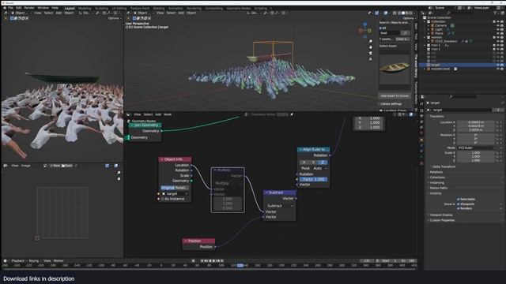Image resolution: width=506 pixels, height=284 pixels.
Task: Select the Y axis button in Align Euler node
Action: pos(313,163)
